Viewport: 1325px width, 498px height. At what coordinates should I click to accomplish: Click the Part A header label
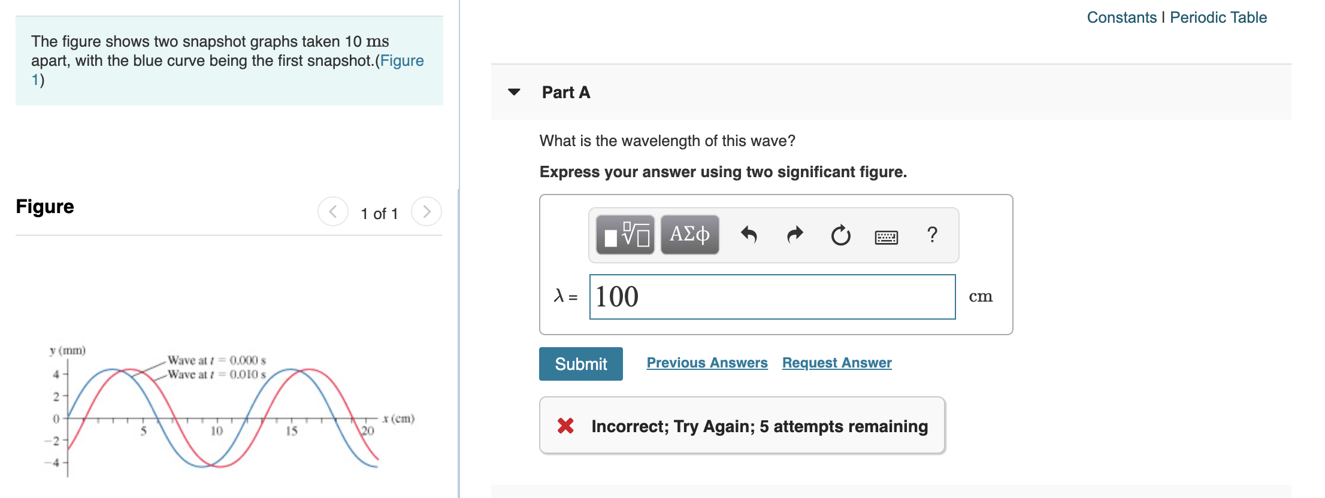coord(565,92)
